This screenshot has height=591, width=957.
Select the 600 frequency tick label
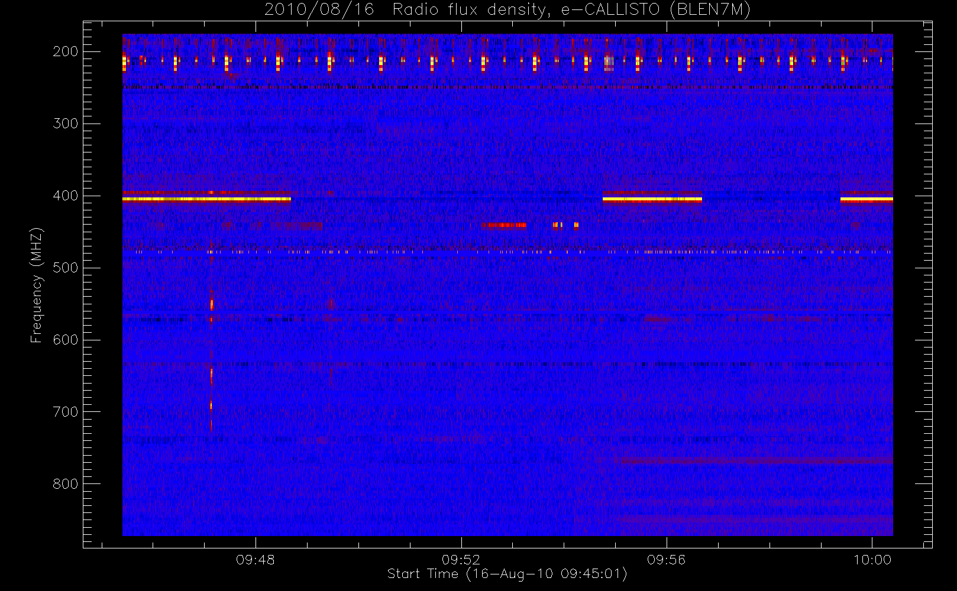pyautogui.click(x=65, y=340)
